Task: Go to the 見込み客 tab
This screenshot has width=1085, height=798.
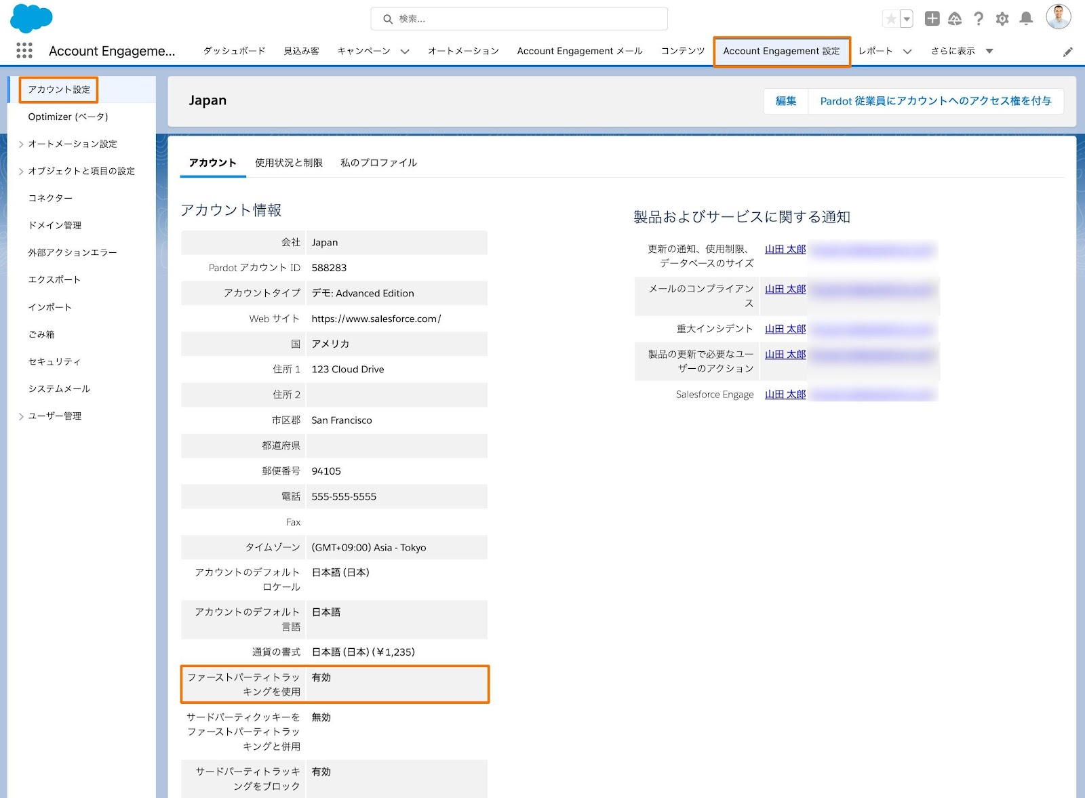Action: [301, 51]
